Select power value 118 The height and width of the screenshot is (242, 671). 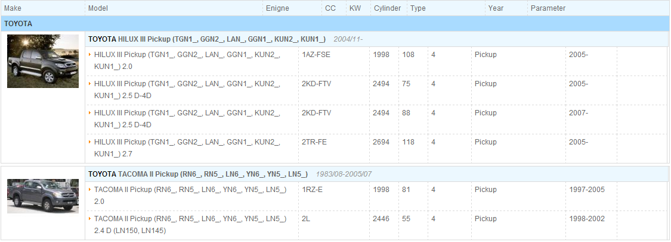click(x=408, y=142)
